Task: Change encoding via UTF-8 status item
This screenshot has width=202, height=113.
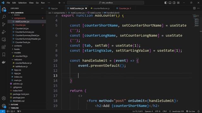Action: 157,111
